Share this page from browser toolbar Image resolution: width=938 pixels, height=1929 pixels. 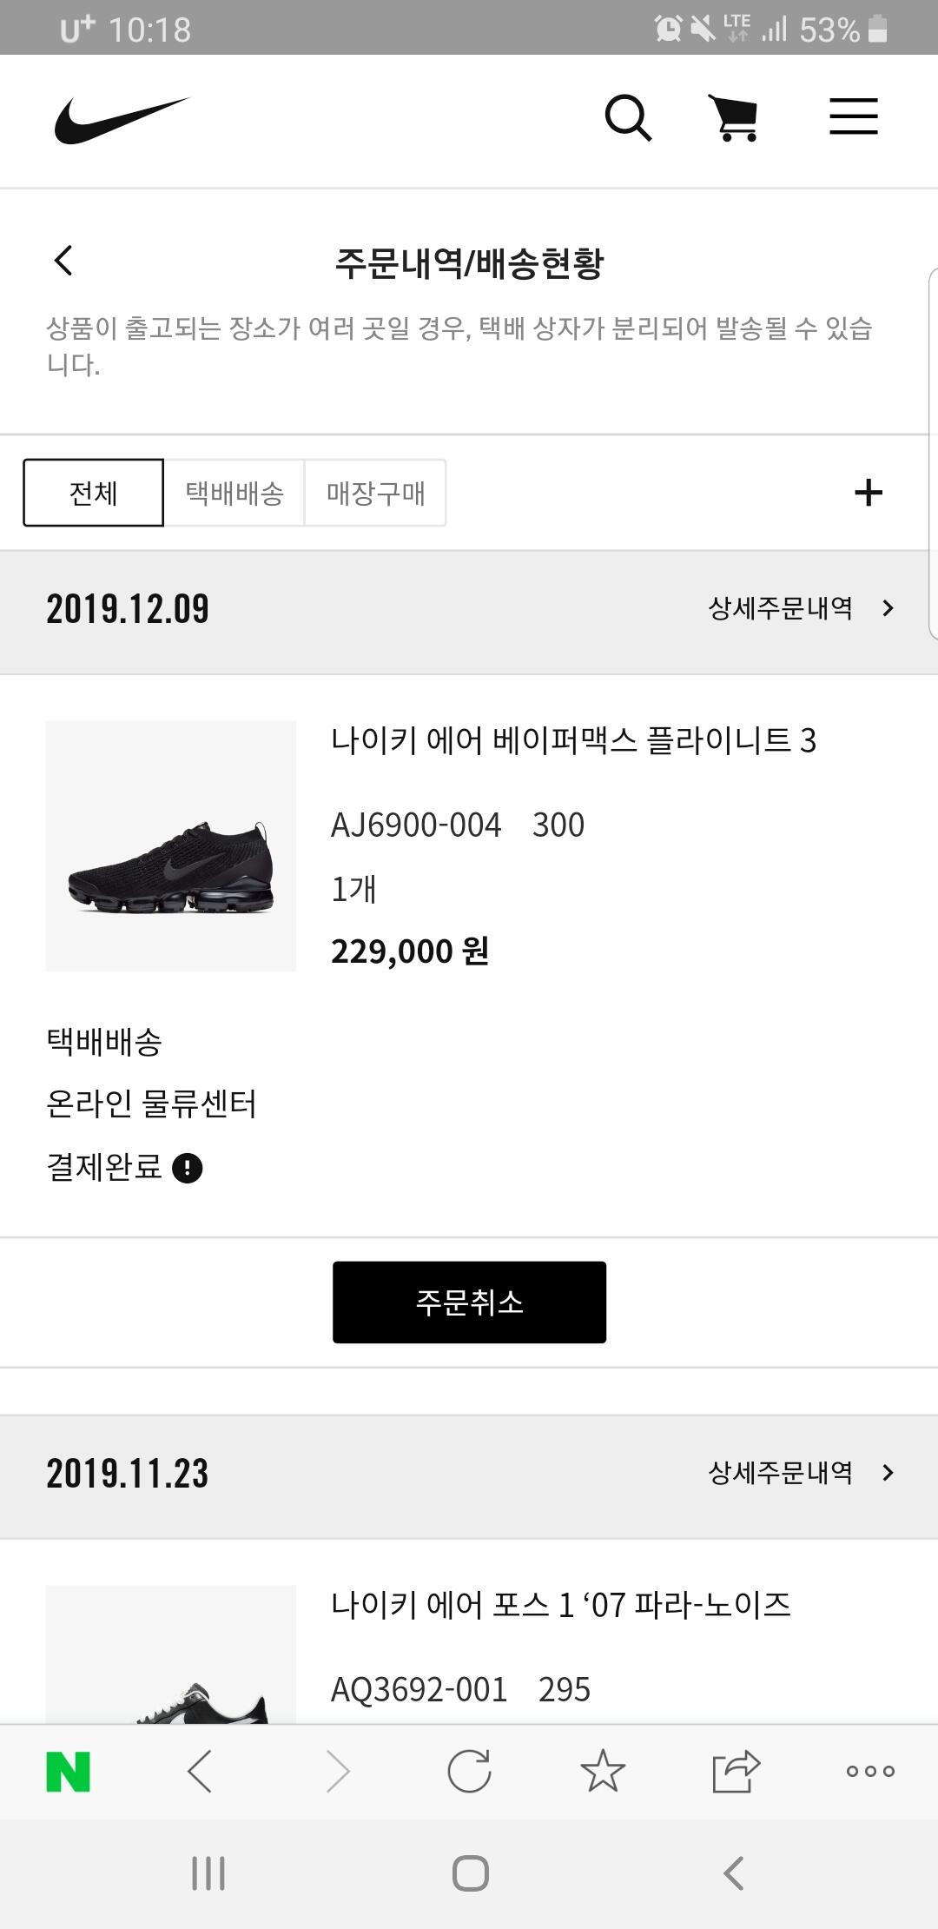736,1772
